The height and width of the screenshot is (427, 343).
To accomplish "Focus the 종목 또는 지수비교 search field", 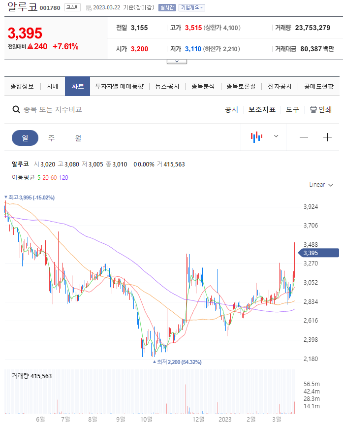I will click(53, 109).
